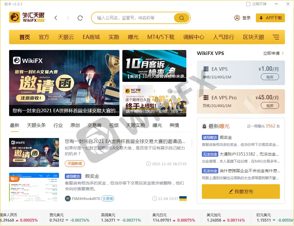The image size is (294, 226).
Task: Go forward with the right arrow
Action: coord(68,18)
